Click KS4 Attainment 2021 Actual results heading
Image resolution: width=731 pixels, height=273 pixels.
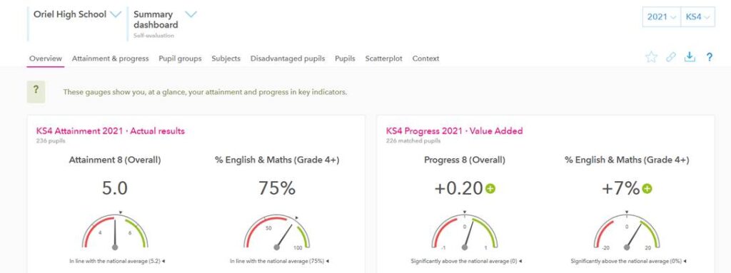111,131
